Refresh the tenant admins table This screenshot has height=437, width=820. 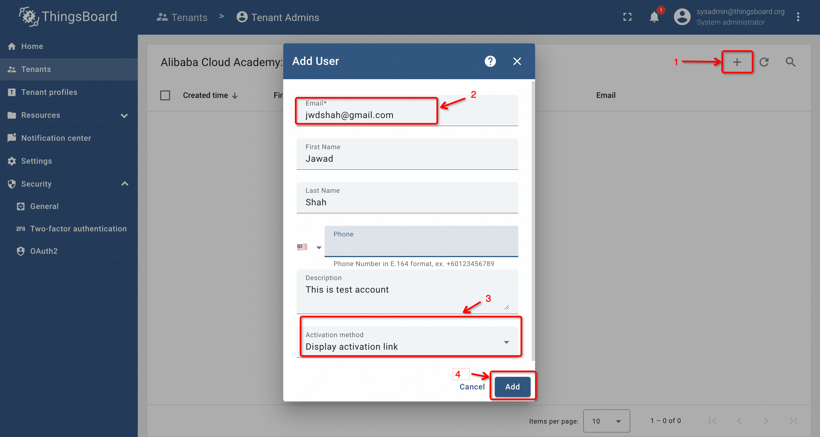click(764, 62)
